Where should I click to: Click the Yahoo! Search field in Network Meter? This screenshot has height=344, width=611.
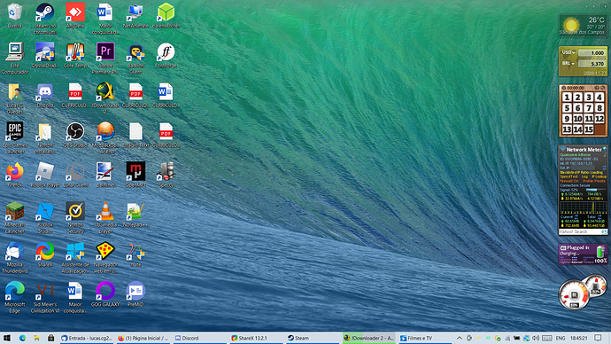pyautogui.click(x=580, y=231)
